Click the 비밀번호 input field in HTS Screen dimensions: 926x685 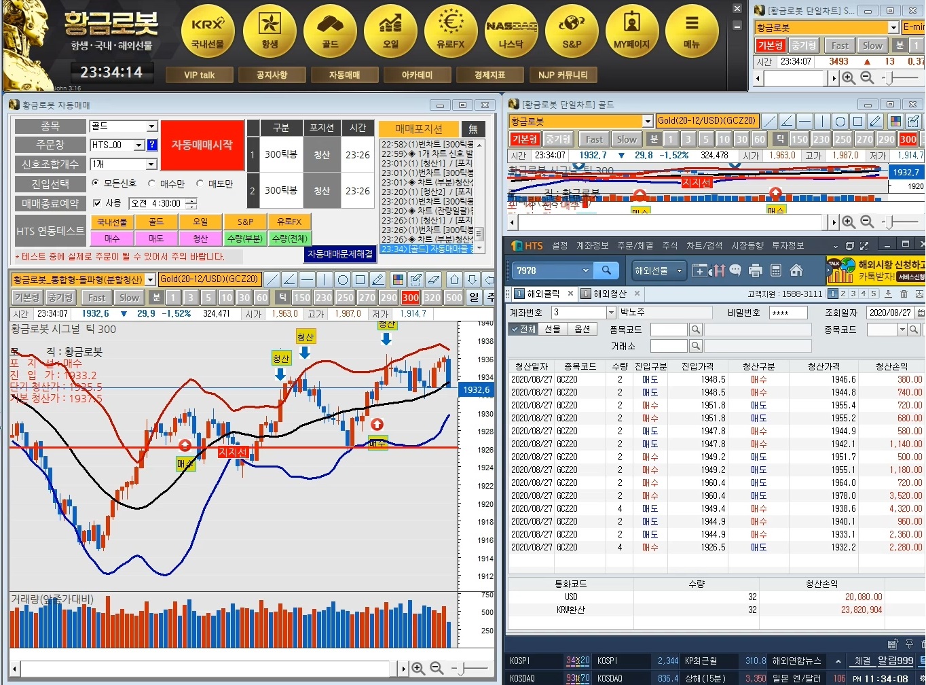[788, 313]
